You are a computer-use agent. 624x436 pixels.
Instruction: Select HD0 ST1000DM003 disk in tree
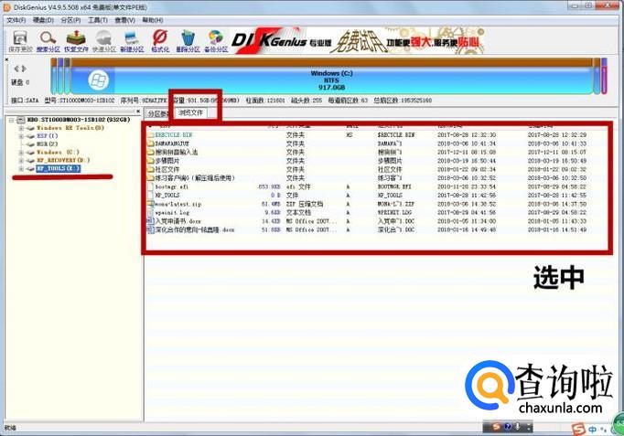coord(79,120)
